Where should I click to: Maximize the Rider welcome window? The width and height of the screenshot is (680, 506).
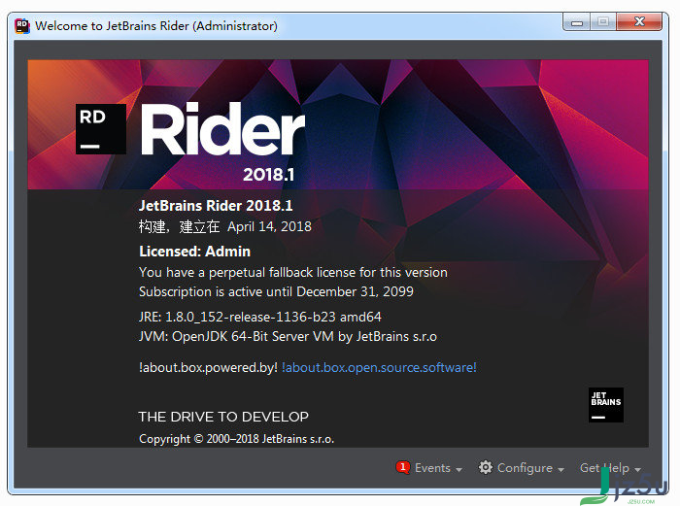coord(603,21)
